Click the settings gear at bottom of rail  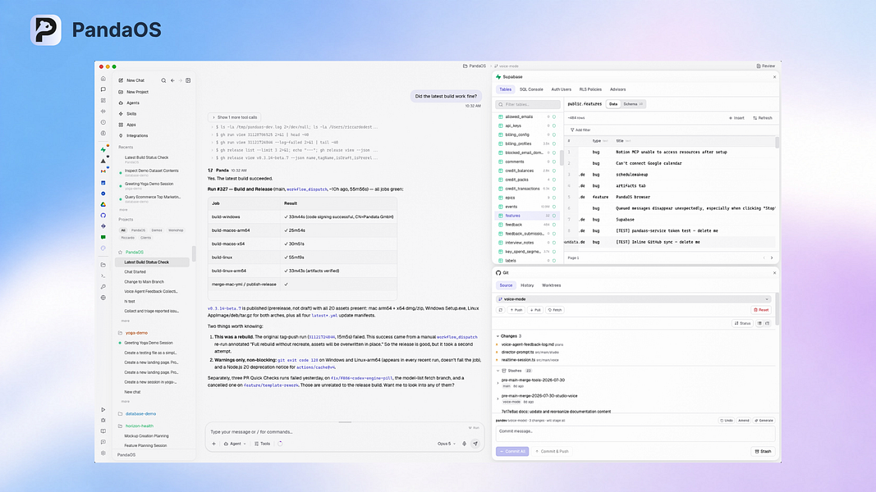103,453
